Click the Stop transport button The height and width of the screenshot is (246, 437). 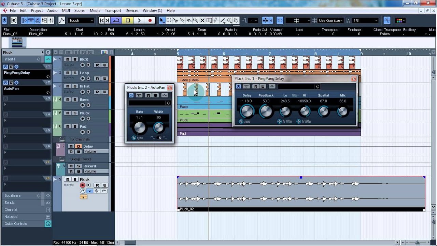(x=128, y=20)
